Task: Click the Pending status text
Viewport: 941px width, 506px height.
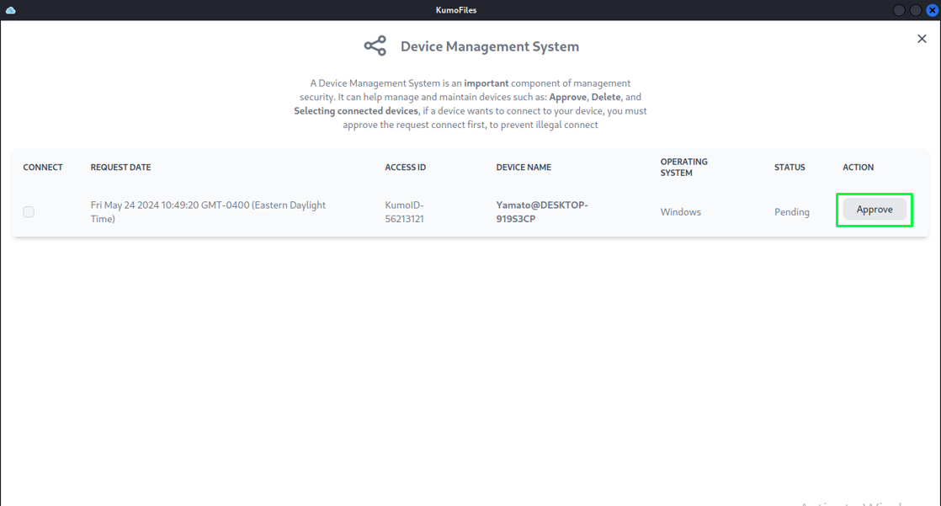Action: point(791,212)
